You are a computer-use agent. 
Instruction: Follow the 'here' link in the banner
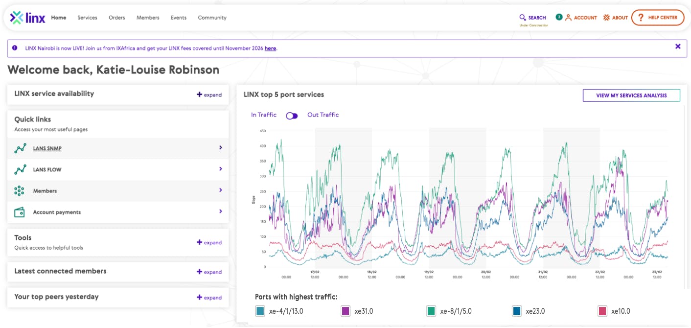click(270, 48)
